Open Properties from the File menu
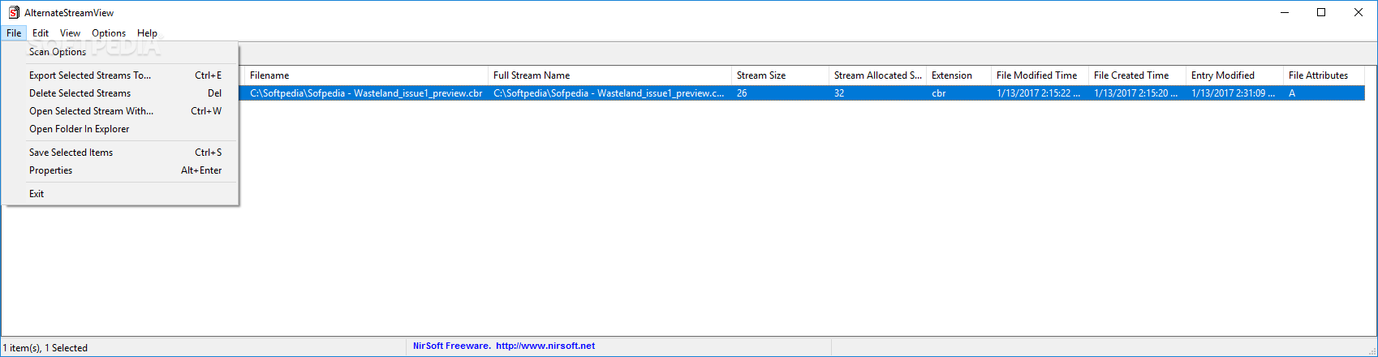 [121, 170]
